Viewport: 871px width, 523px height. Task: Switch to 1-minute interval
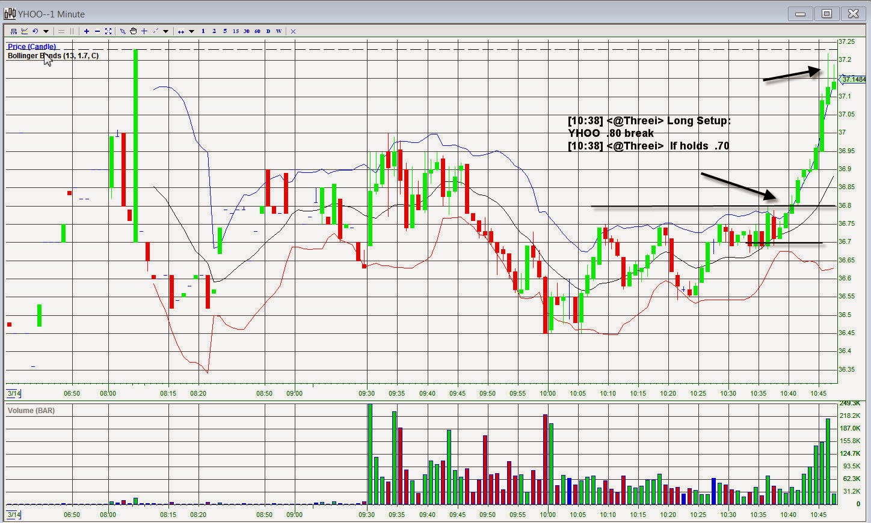(x=203, y=31)
